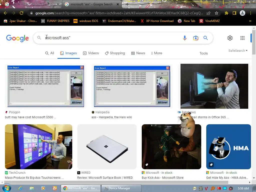The image size is (256, 192).
Task: Open Chrome three-dot menu
Action: coord(250,13)
